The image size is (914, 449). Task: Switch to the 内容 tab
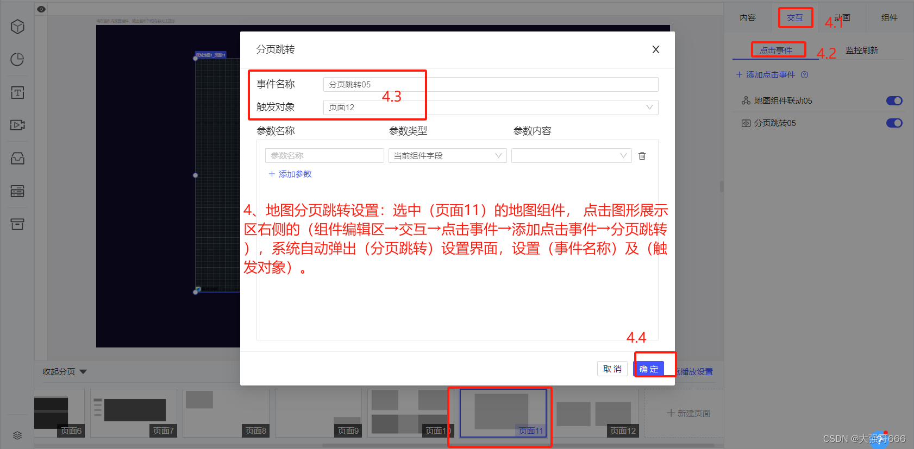click(x=748, y=18)
